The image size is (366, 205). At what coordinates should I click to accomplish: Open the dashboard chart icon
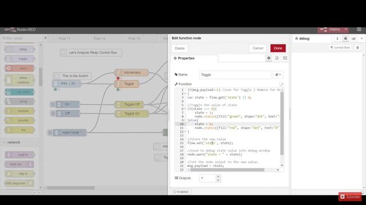353,39
